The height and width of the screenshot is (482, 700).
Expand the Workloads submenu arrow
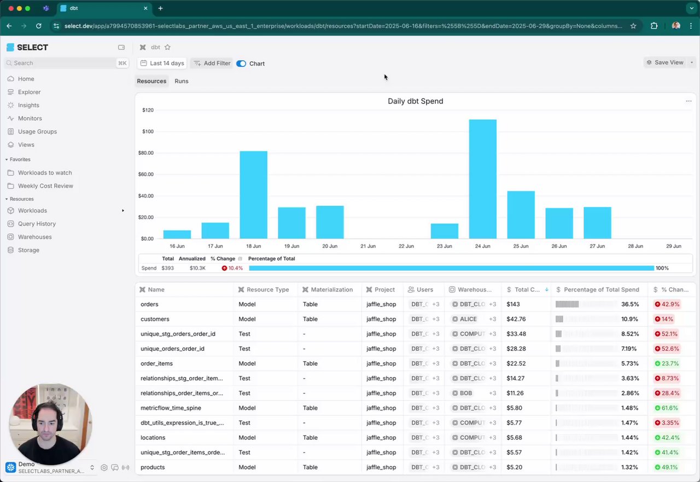pyautogui.click(x=123, y=211)
